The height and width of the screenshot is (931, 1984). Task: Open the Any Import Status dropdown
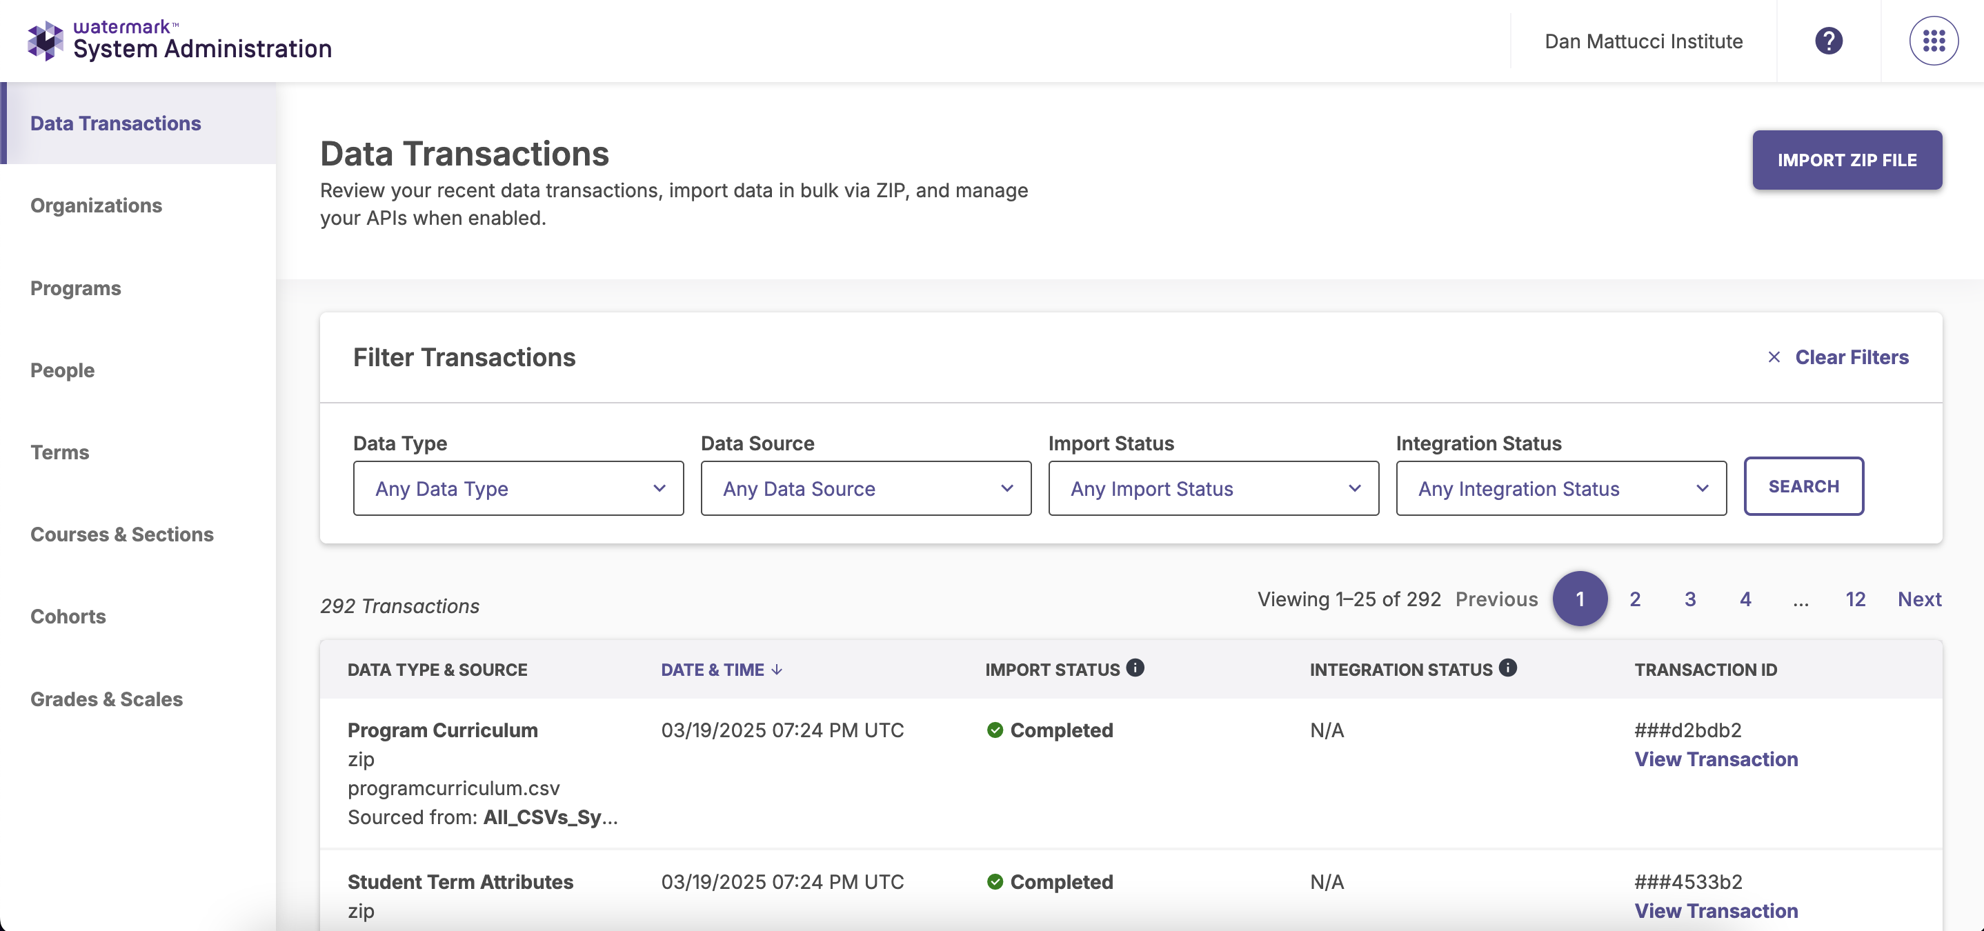pyautogui.click(x=1213, y=488)
